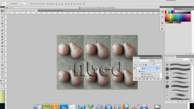Select the Swatches tab
The width and height of the screenshot is (194, 109).
169,9
